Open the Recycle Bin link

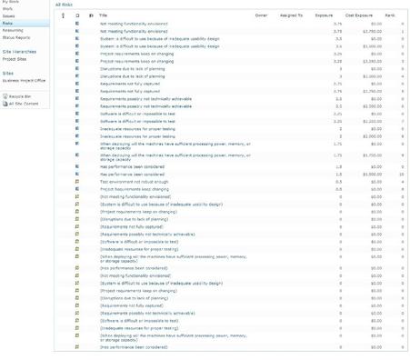coord(20,96)
